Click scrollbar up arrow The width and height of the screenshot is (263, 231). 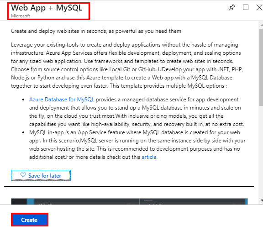262,25
